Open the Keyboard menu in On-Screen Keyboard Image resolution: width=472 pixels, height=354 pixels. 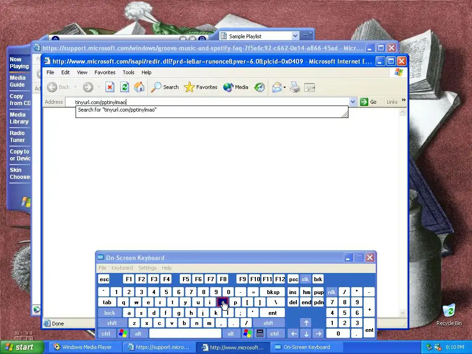[122, 268]
